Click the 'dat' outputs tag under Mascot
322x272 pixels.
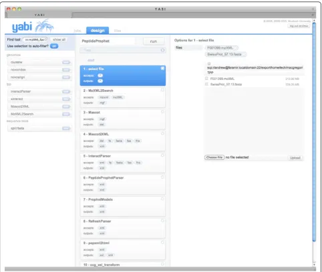click(x=102, y=125)
